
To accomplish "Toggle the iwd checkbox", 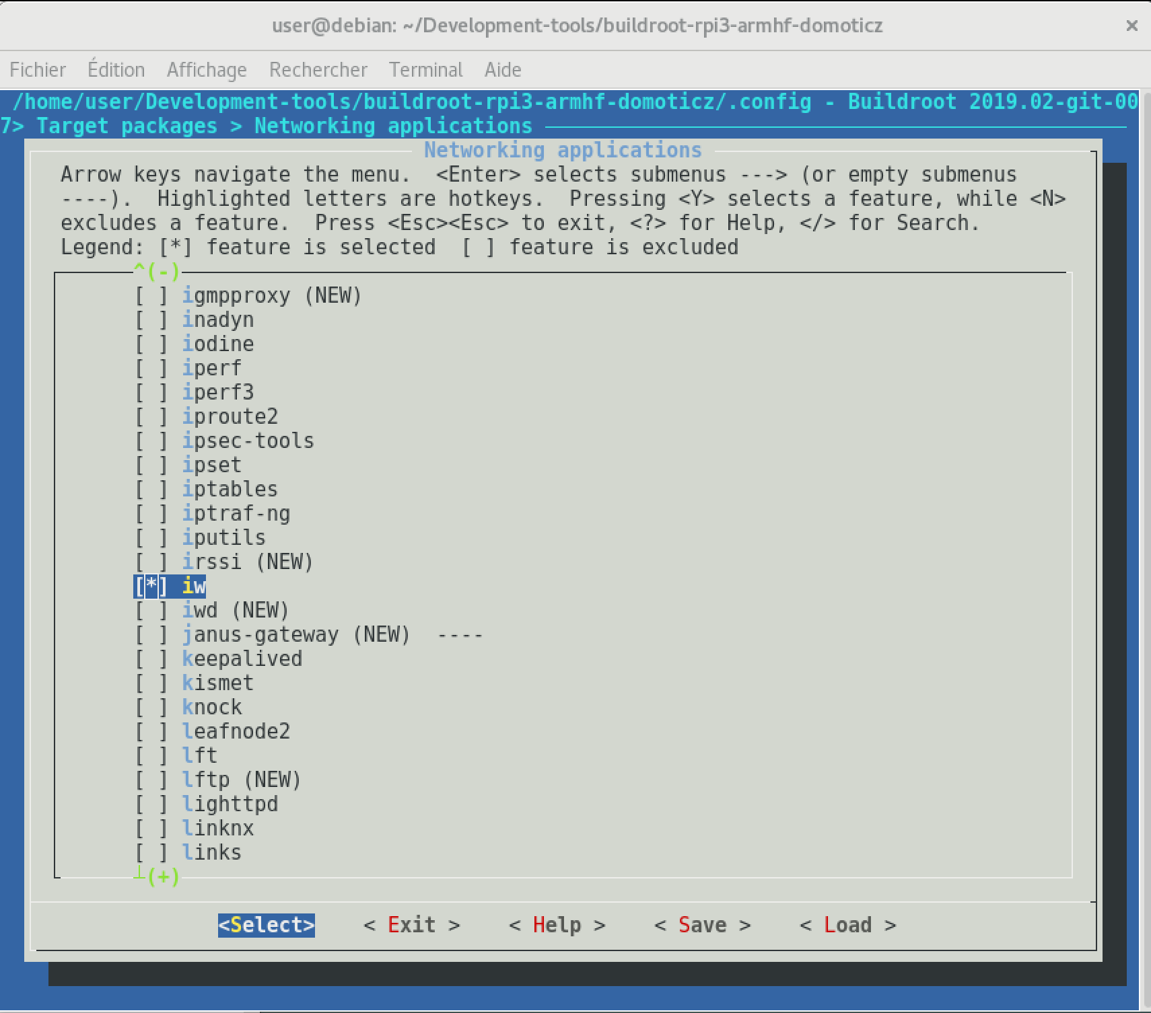I will coord(151,611).
